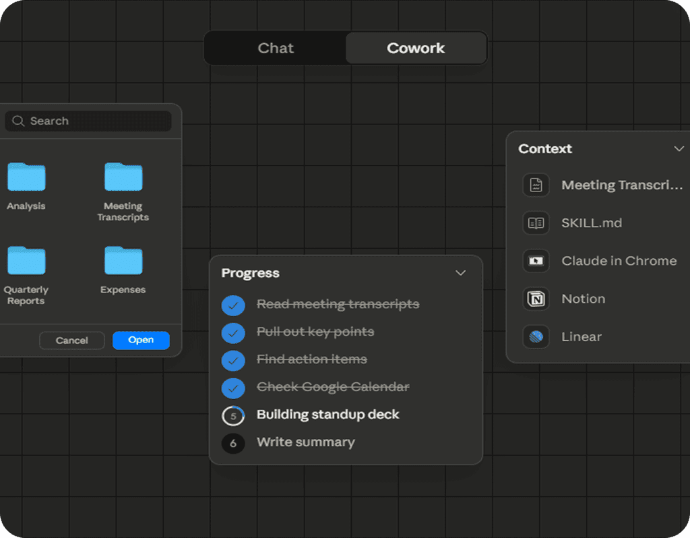Select the Expenses folder
This screenshot has width=690, height=538.
tap(123, 261)
